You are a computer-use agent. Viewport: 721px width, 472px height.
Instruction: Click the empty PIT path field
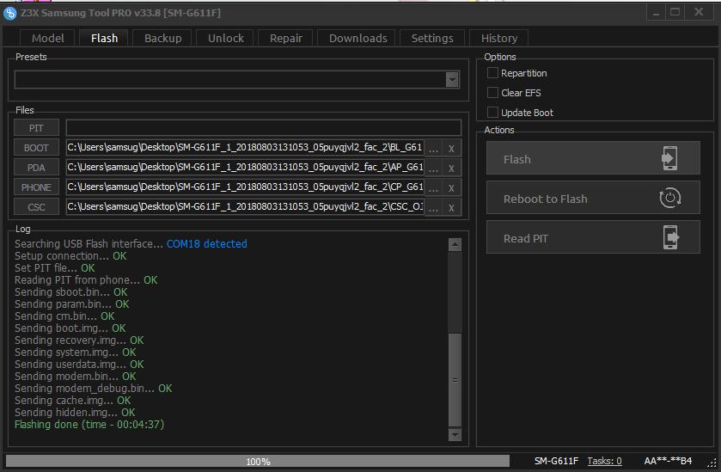264,128
